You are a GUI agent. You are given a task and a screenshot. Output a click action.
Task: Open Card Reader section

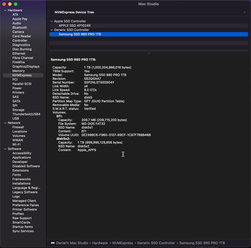pyautogui.click(x=22, y=36)
